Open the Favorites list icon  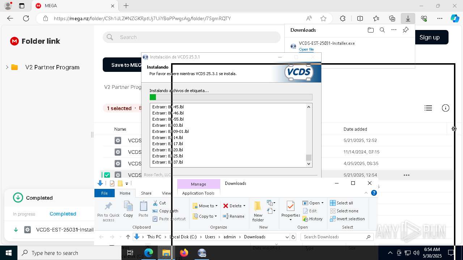tap(376, 18)
